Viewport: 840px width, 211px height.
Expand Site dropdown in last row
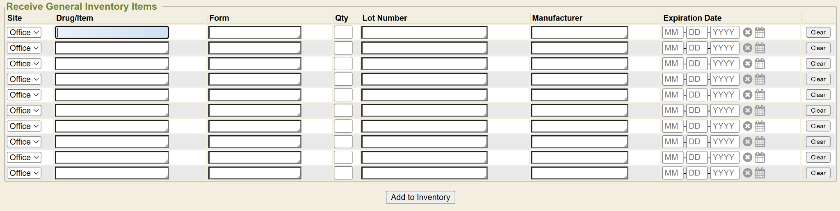coord(24,173)
